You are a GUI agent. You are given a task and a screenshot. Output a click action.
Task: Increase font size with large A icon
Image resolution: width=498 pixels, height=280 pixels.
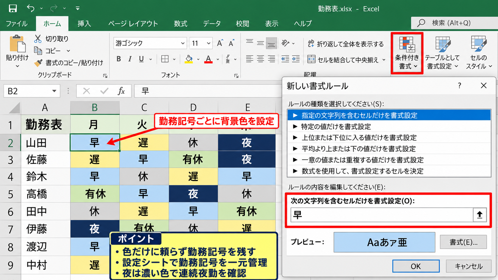point(220,43)
